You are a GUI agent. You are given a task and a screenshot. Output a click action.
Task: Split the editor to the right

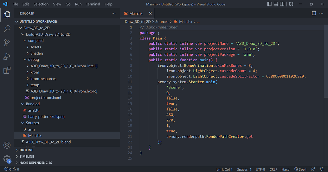point(314,13)
